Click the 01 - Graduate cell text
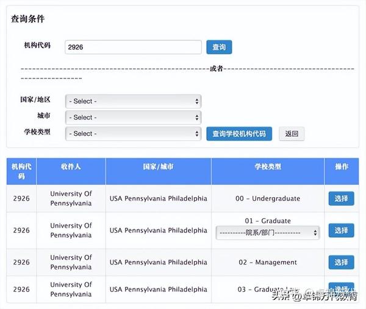The image size is (366, 309). (268, 221)
